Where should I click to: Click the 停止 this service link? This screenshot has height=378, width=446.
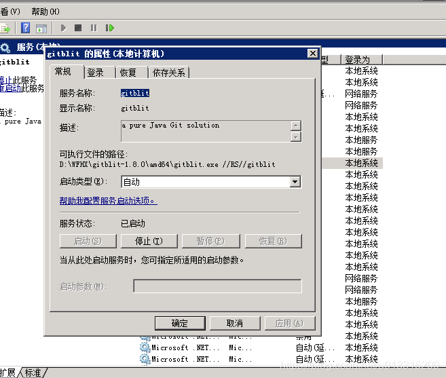coord(5,80)
